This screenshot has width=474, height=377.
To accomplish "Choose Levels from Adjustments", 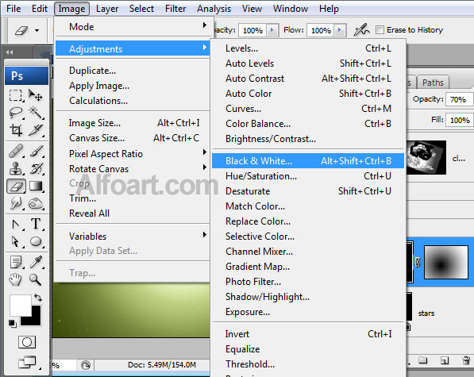I will pyautogui.click(x=308, y=48).
